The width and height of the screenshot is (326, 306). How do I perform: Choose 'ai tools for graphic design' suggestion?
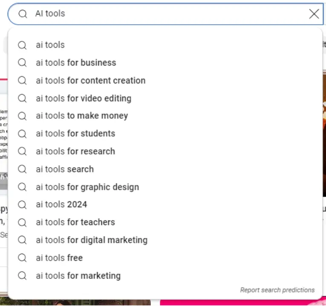(x=87, y=187)
